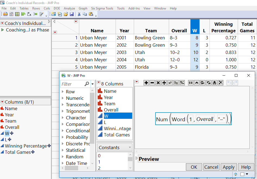The image size is (257, 179).
Task: Click the multiply operator button
Action: click(x=158, y=83)
